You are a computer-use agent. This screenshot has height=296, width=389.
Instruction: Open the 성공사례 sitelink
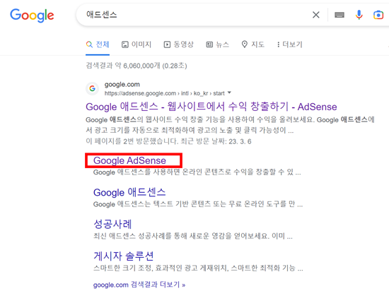112,224
